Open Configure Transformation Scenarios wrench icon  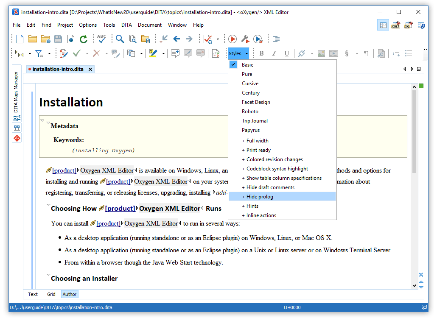pyautogui.click(x=245, y=39)
